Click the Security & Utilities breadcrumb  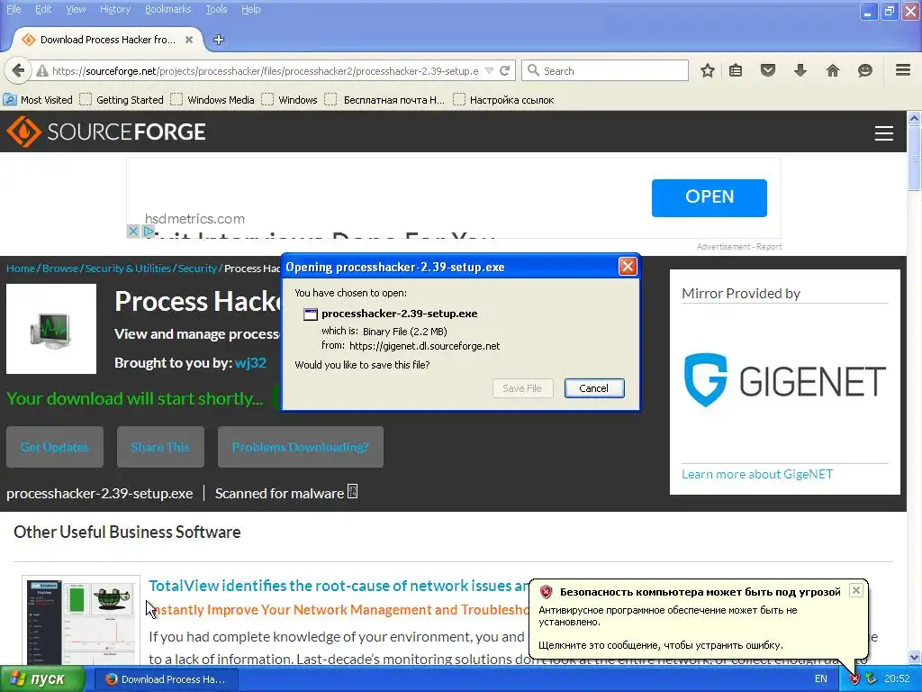click(x=128, y=269)
